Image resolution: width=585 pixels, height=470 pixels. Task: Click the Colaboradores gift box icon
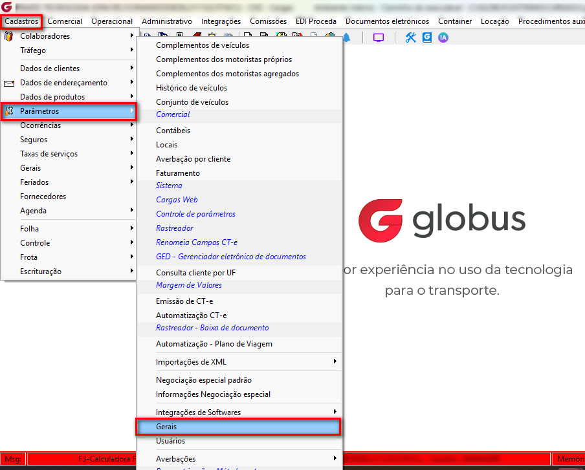coord(9,36)
